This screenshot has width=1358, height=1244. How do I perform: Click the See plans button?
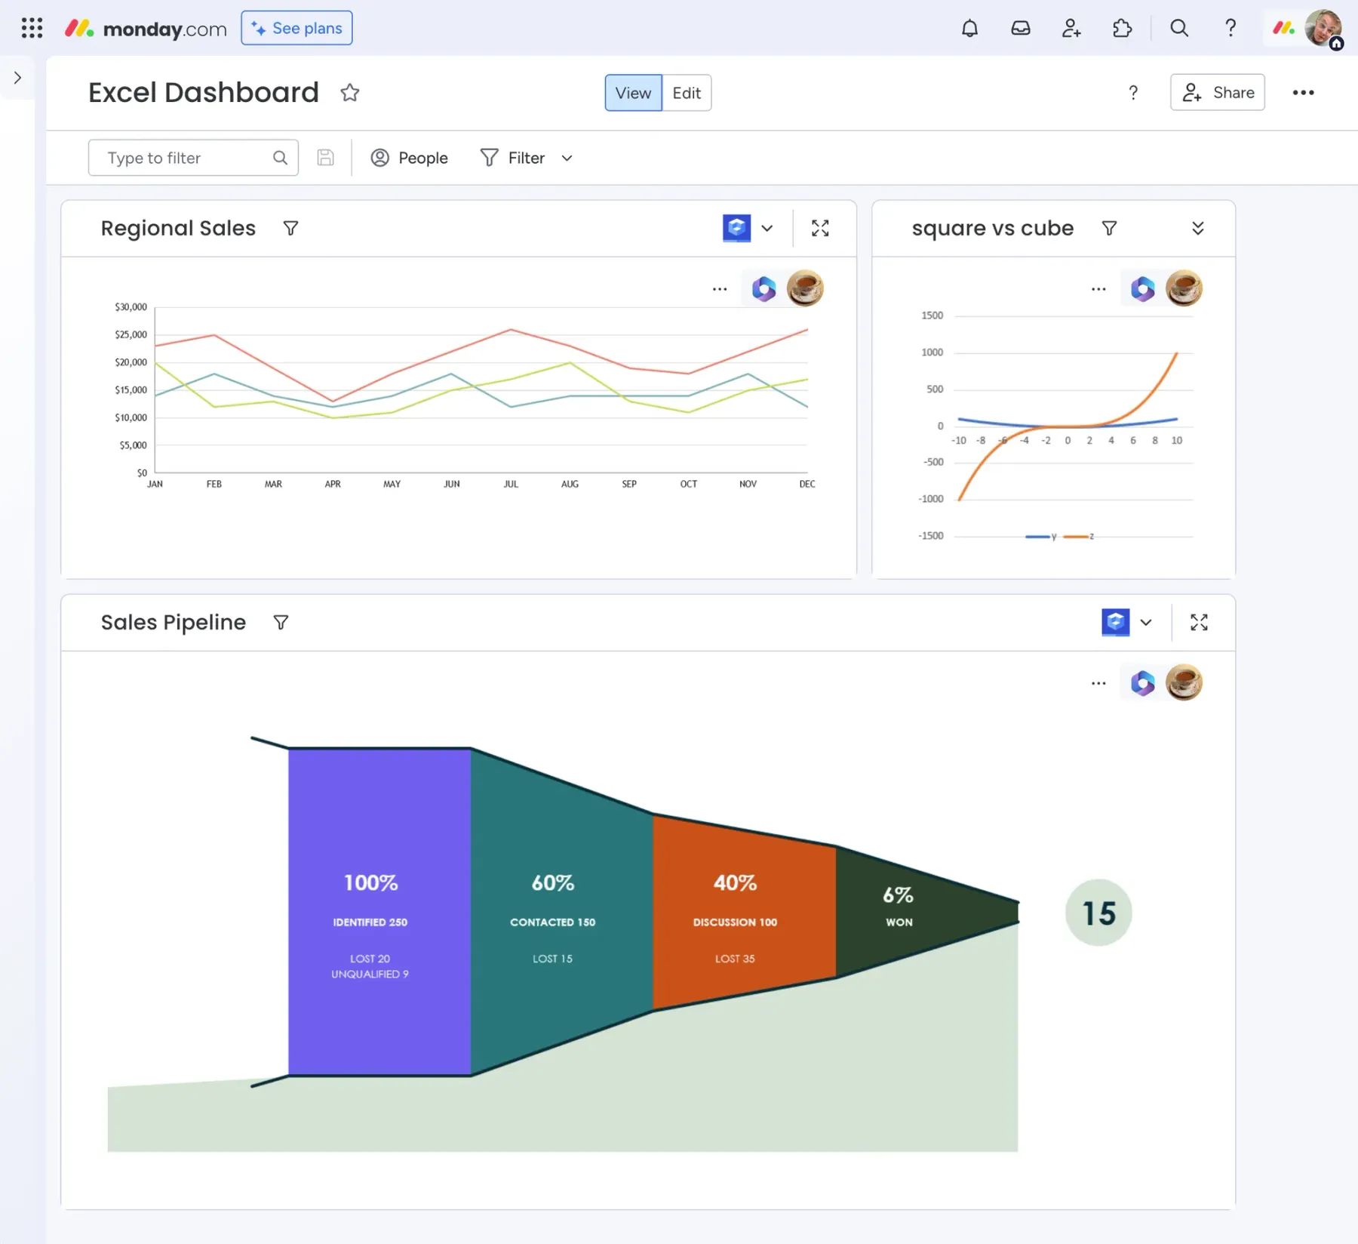tap(296, 27)
